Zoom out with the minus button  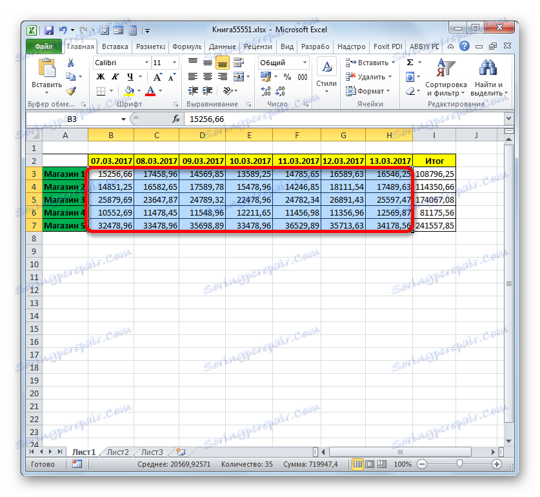422,464
